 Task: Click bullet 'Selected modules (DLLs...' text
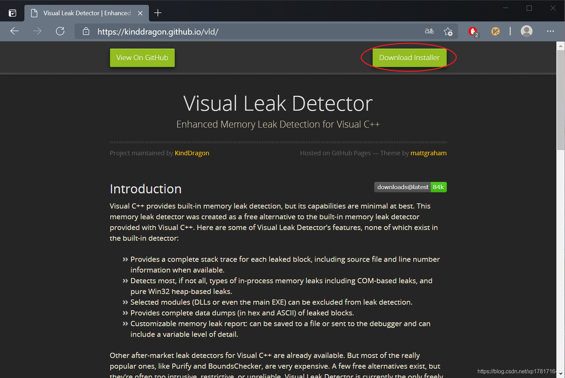pos(271,302)
